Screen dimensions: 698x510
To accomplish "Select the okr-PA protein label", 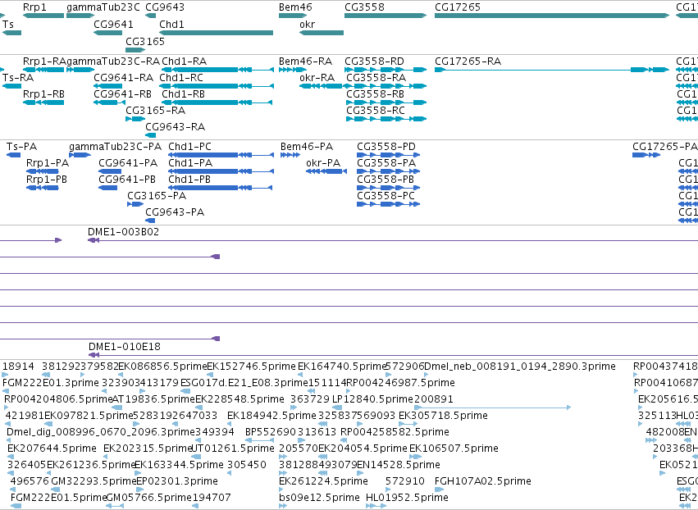I will pos(323,163).
